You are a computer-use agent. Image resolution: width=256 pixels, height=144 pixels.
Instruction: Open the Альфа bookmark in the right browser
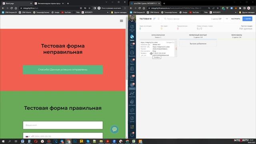183,12
